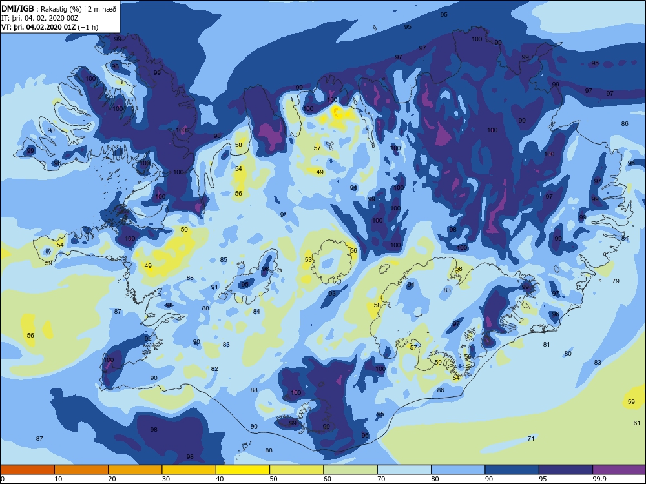Select the bright yellow 40–50 legend swatch
646x484 pixels.
tap(243, 470)
